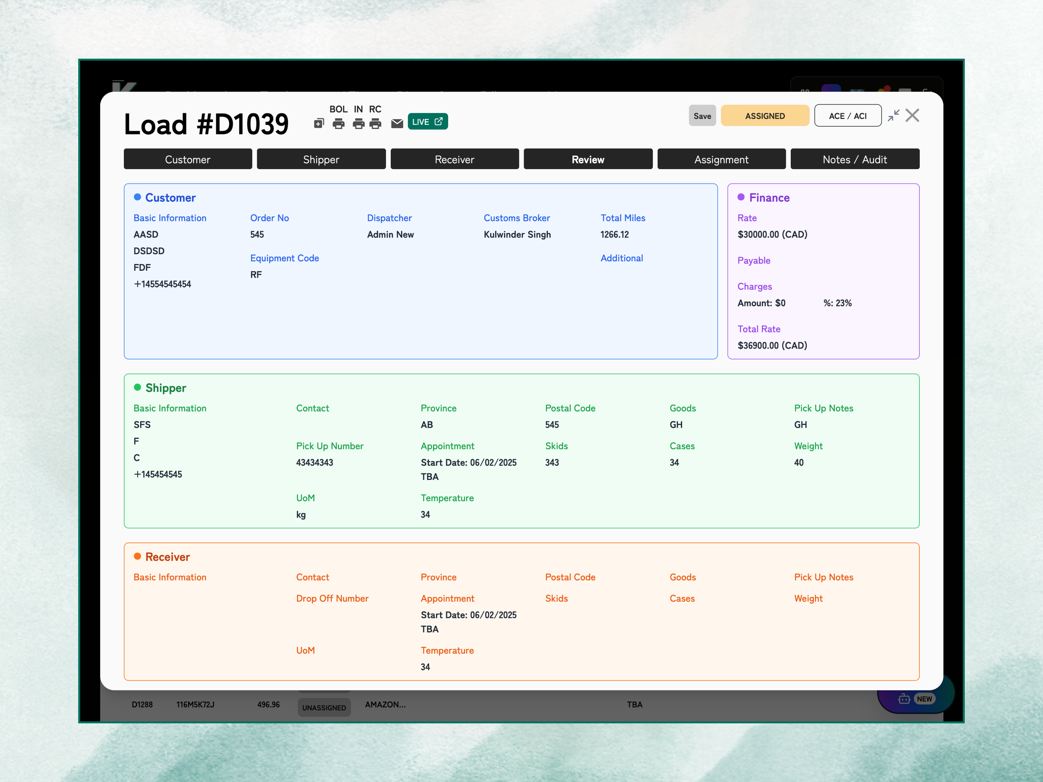Image resolution: width=1043 pixels, height=782 pixels.
Task: Click the email envelope icon
Action: [x=397, y=123]
